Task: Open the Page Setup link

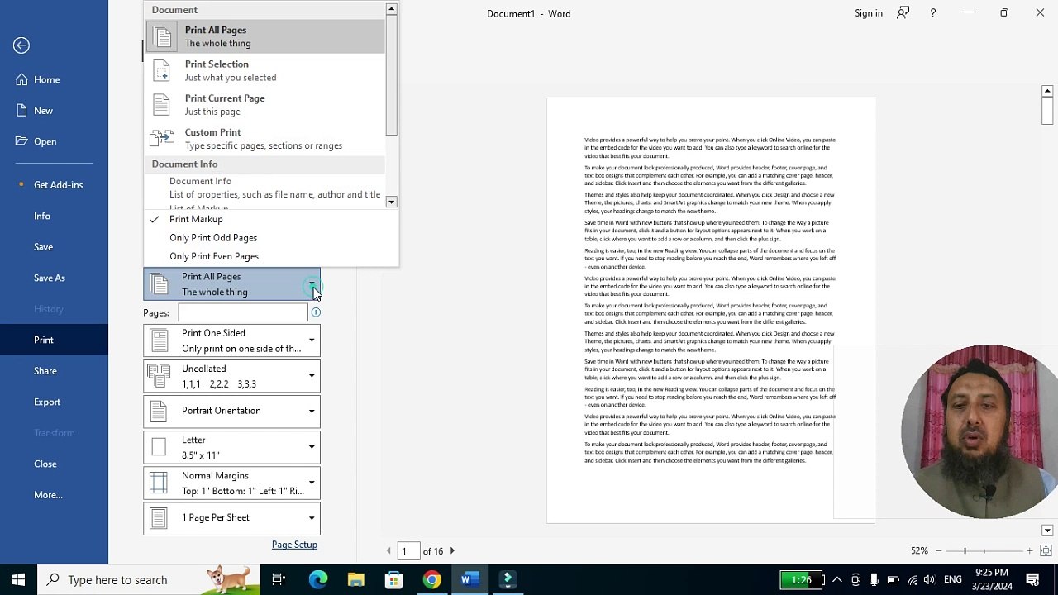Action: [x=294, y=545]
